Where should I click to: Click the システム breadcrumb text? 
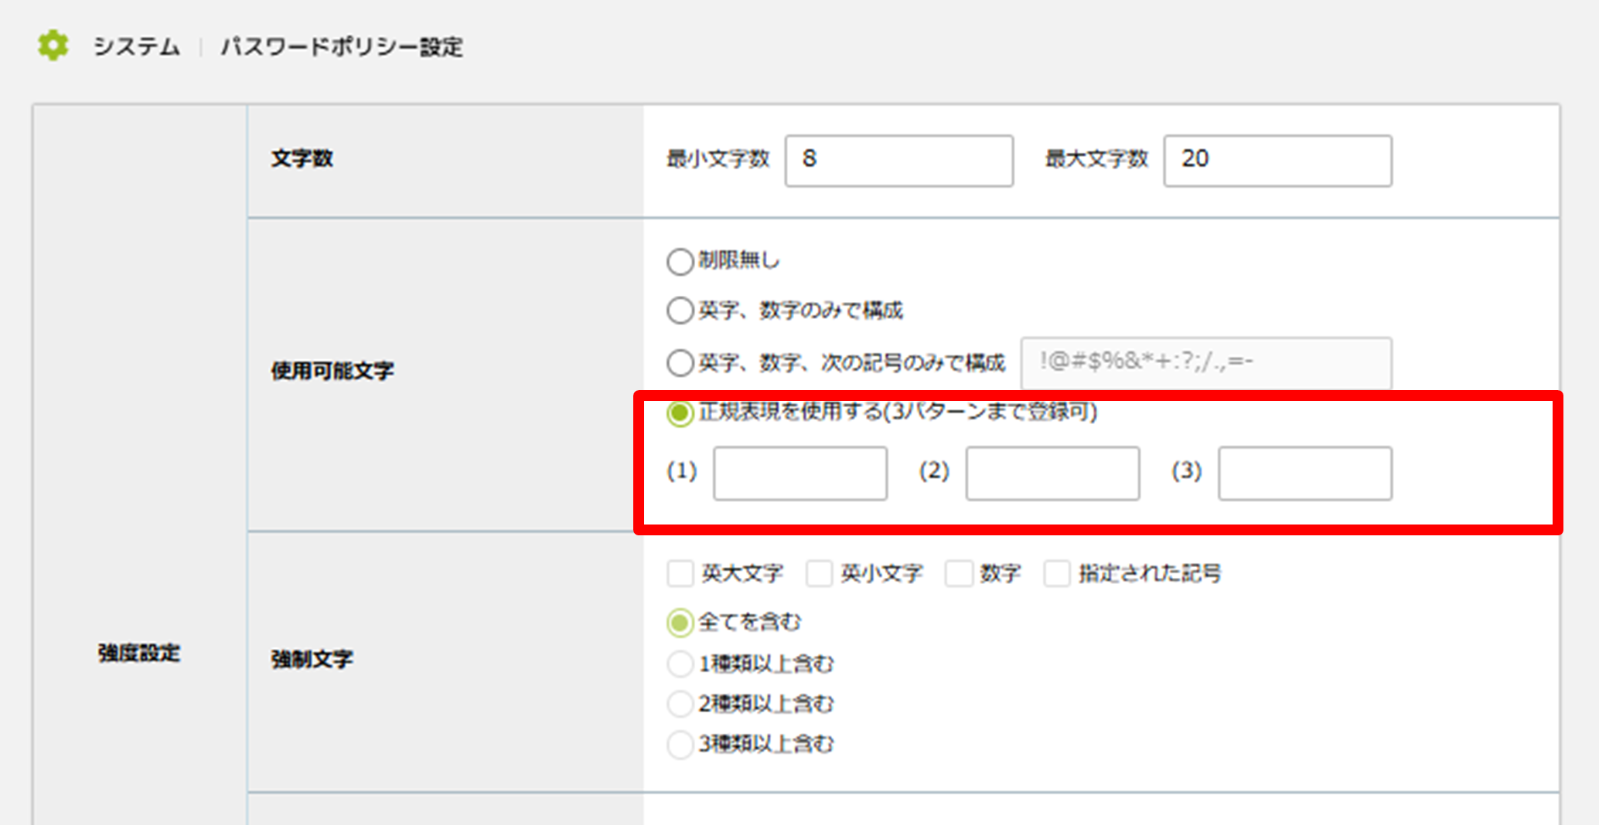(137, 46)
